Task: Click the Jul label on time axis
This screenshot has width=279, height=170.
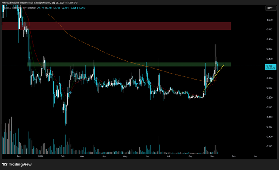Action: 169,156
